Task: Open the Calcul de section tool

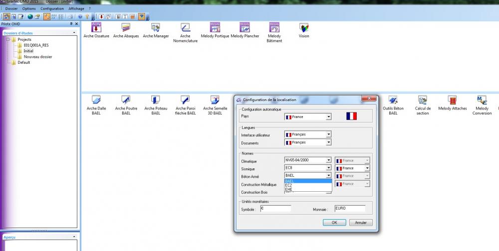Action: pyautogui.click(x=423, y=105)
